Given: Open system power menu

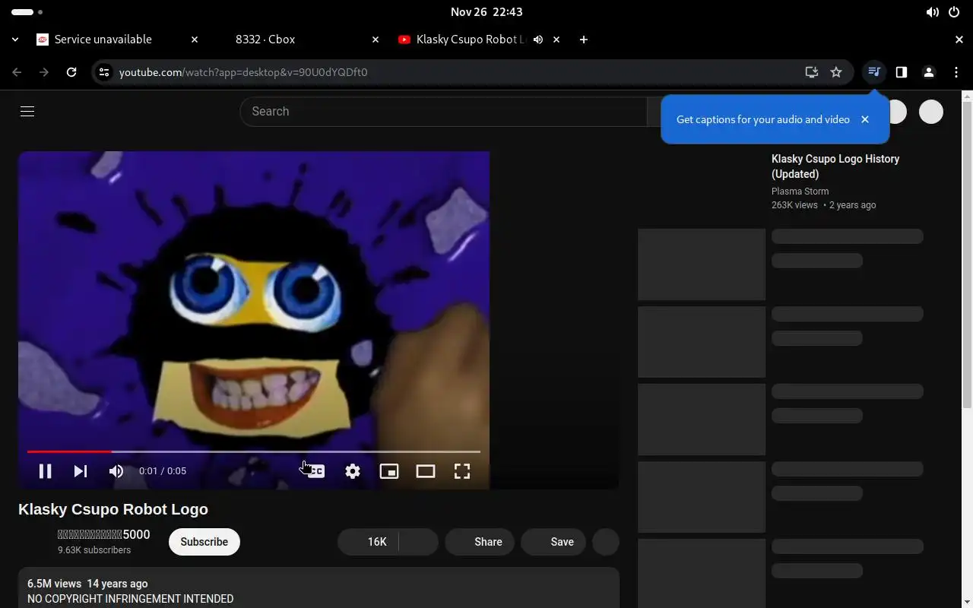Looking at the screenshot, I should pos(954,12).
